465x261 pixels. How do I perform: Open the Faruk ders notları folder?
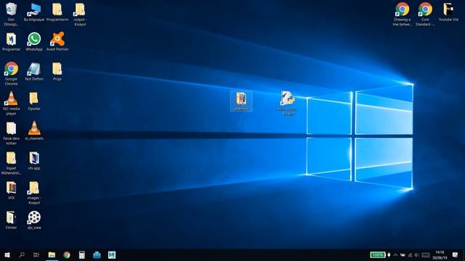12,133
